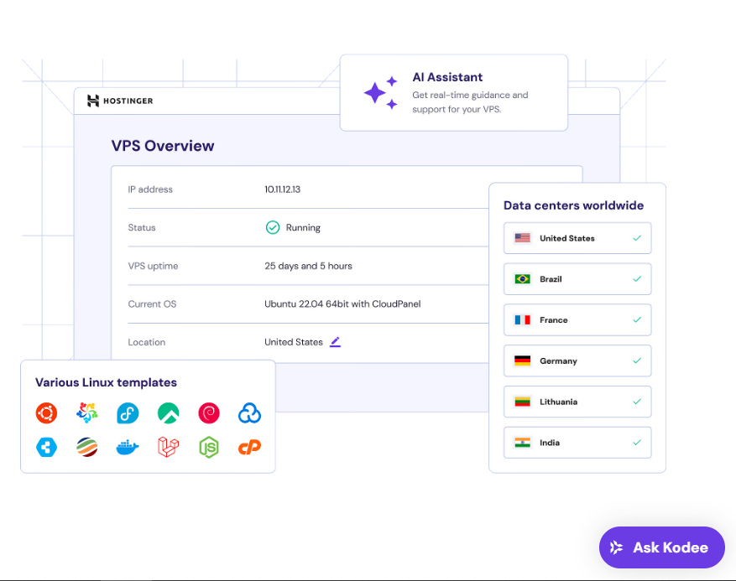Image resolution: width=736 pixels, height=581 pixels.
Task: Select the Rocky Linux green template icon
Action: (x=168, y=413)
